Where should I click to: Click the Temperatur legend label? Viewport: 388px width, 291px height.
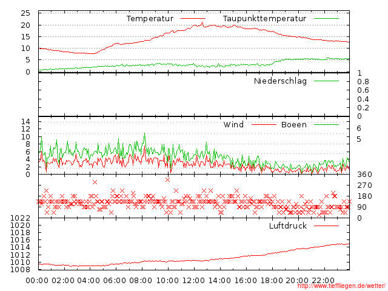tap(150, 19)
